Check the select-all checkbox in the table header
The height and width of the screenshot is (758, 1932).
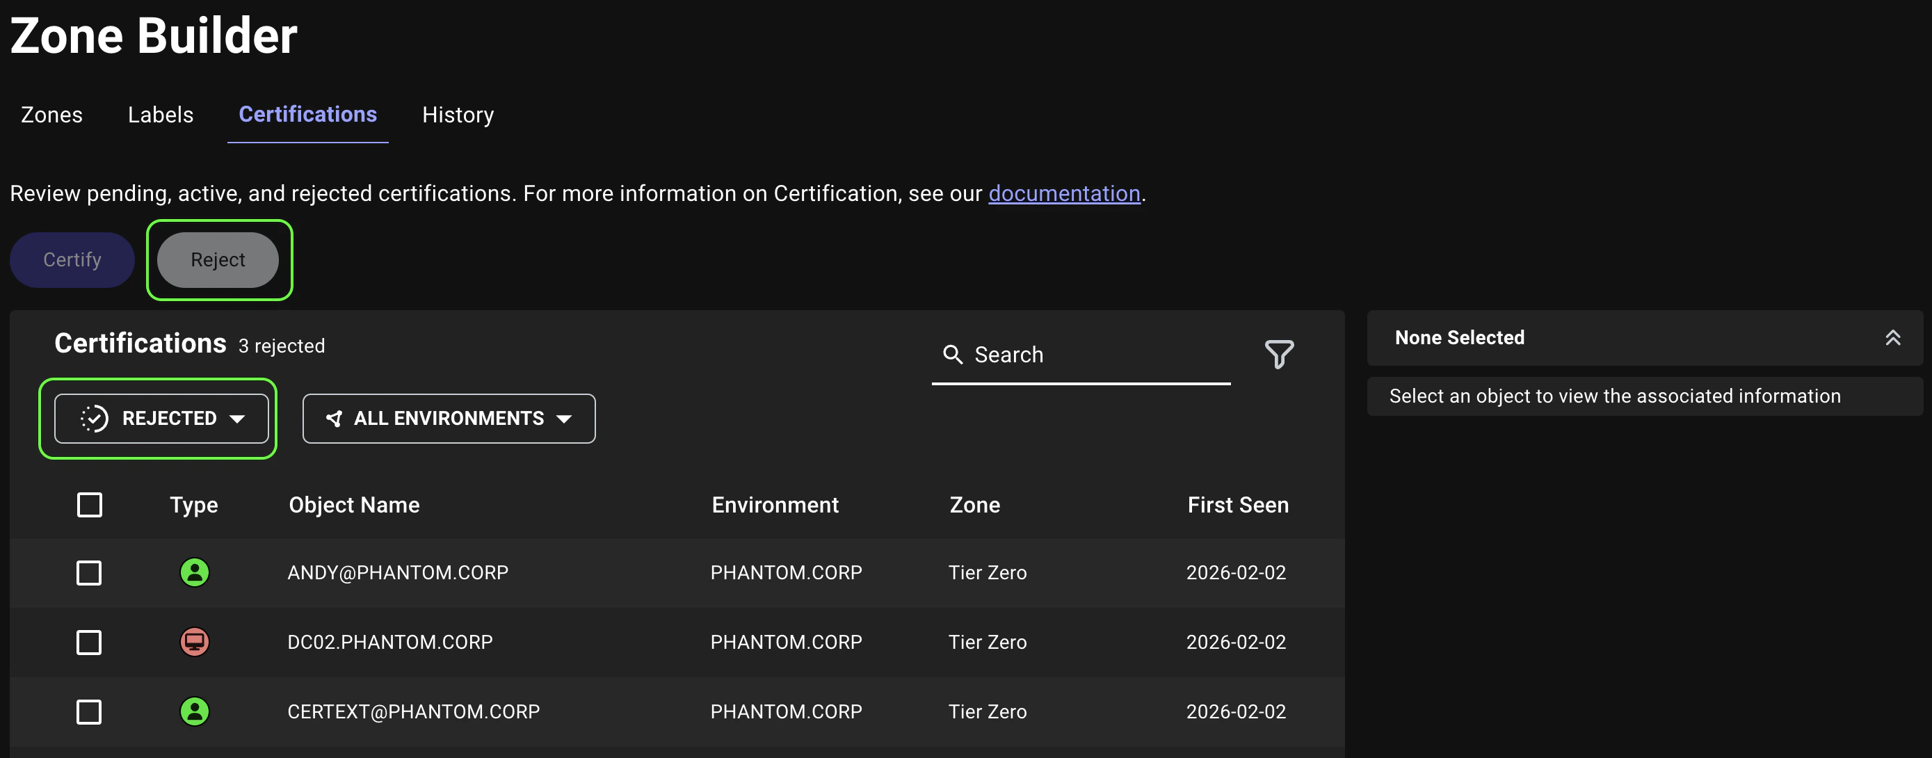89,505
